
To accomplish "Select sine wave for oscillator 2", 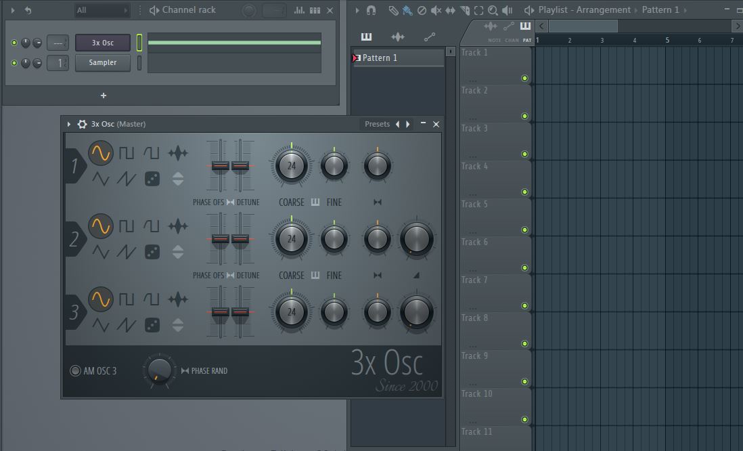I will [x=100, y=226].
